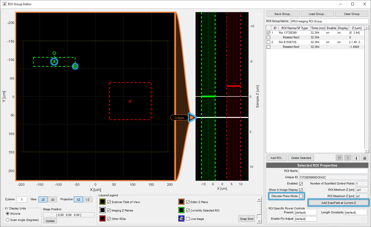371x227 pixels.
Task: Click the red ROI center cross marker
Action: [130, 101]
